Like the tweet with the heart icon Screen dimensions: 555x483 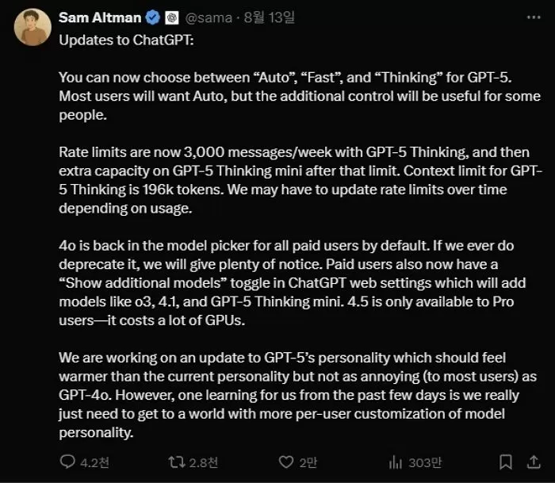click(286, 462)
